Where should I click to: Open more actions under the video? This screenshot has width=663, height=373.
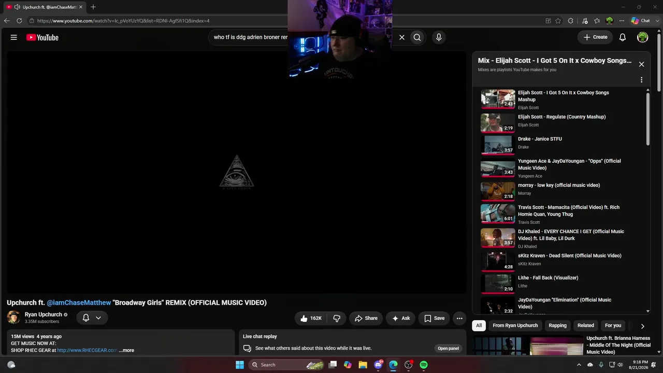(x=459, y=318)
